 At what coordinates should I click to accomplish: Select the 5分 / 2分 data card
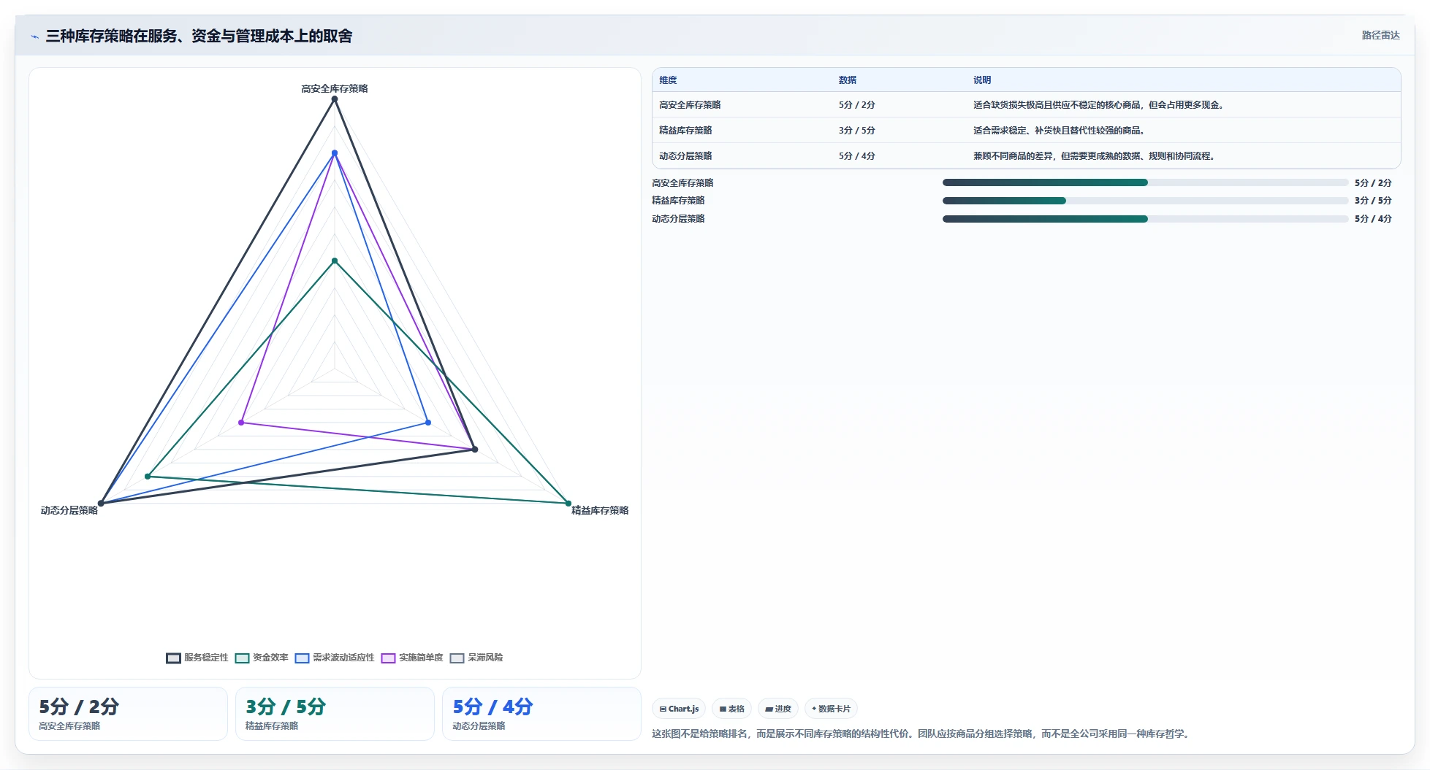coord(128,714)
